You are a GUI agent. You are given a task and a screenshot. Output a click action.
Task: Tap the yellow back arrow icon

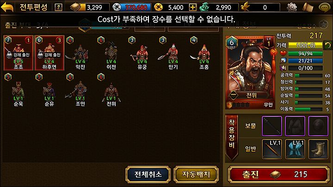(x=7, y=7)
